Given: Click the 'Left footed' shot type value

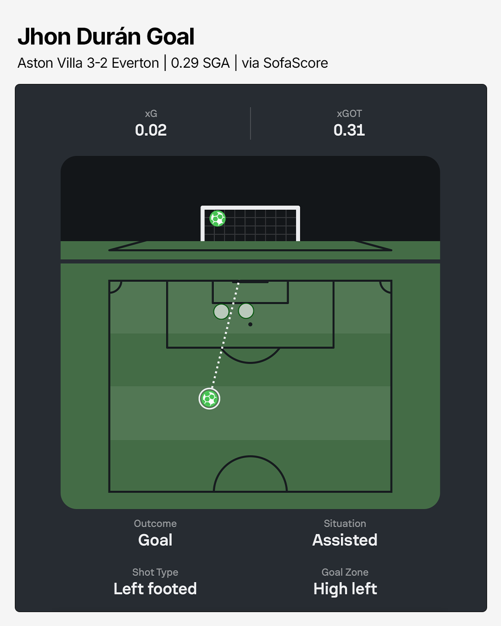Looking at the screenshot, I should 155,589.
